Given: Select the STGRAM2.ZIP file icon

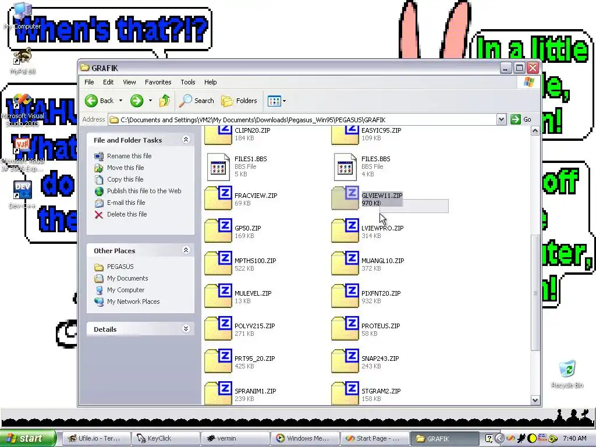Looking at the screenshot, I should point(345,393).
